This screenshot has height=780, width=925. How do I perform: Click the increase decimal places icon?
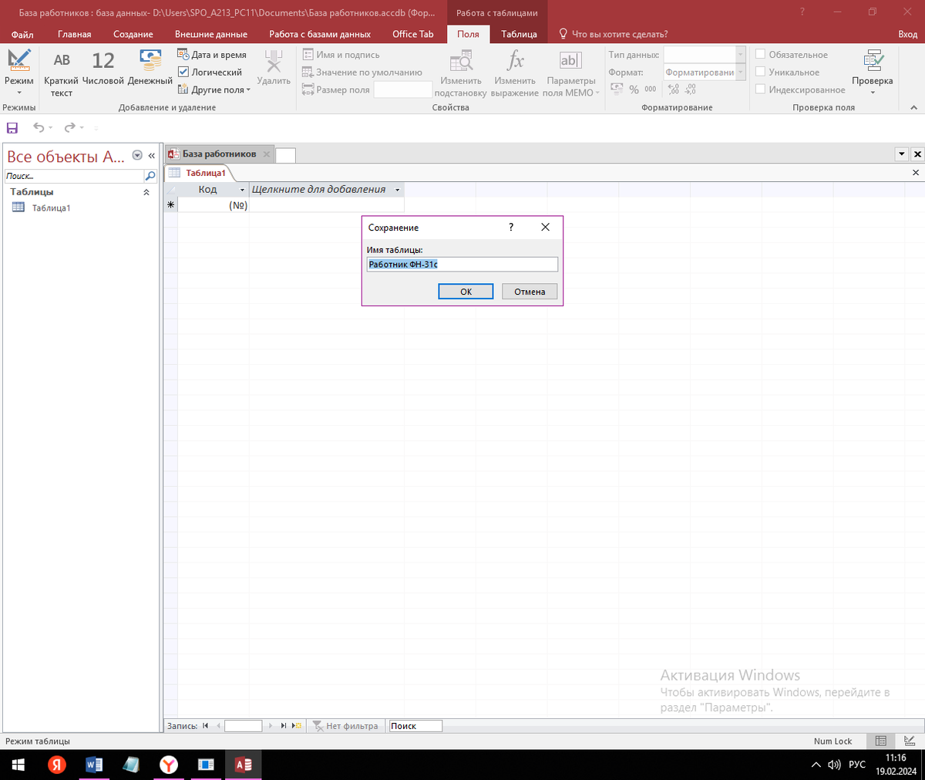click(674, 89)
